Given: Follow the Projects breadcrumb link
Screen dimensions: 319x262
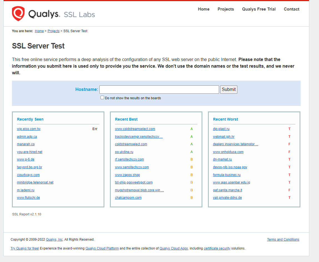Looking at the screenshot, I should click(54, 31).
